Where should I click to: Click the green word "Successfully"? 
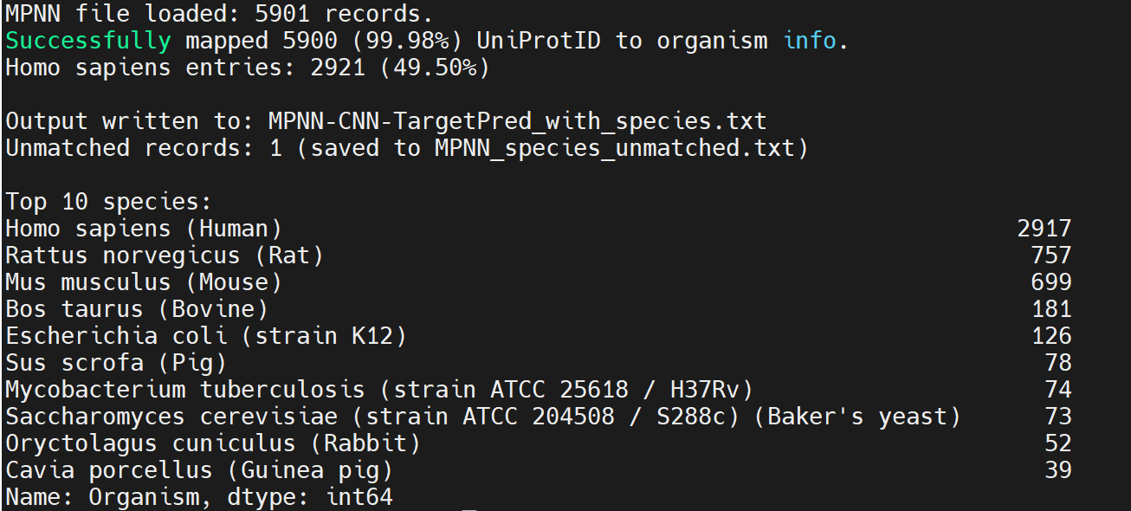tap(88, 41)
